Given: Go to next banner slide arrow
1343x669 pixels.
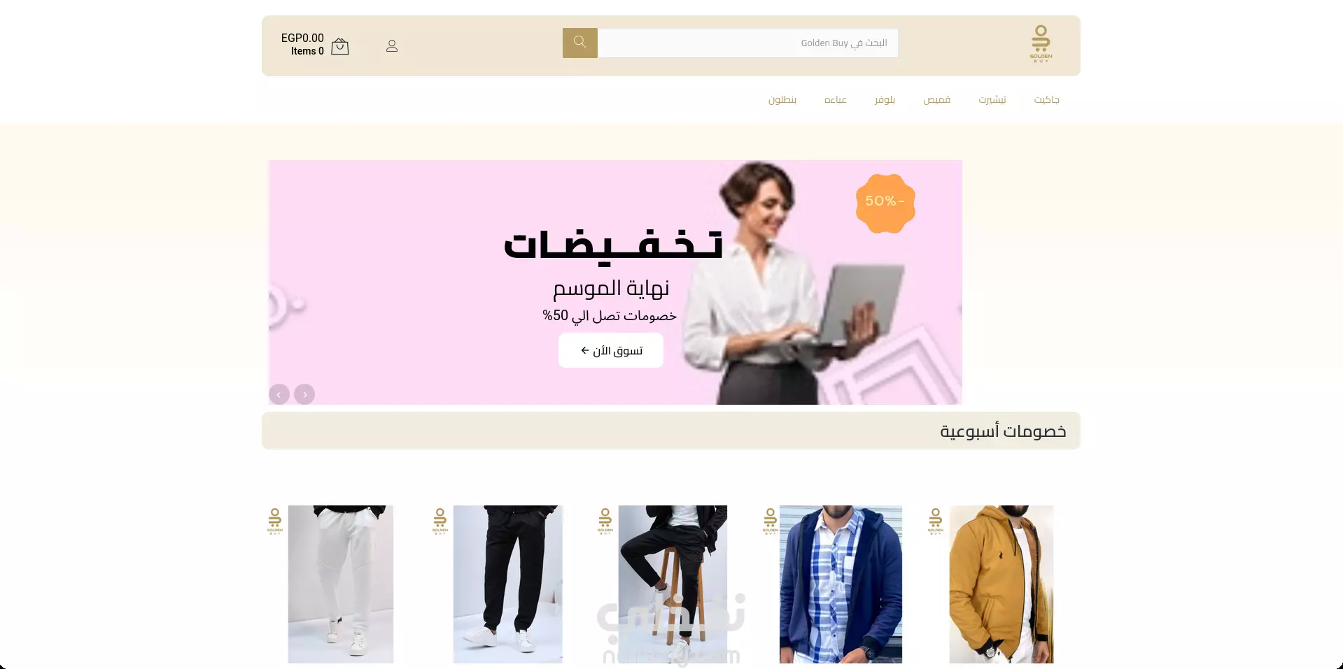Looking at the screenshot, I should click(304, 394).
